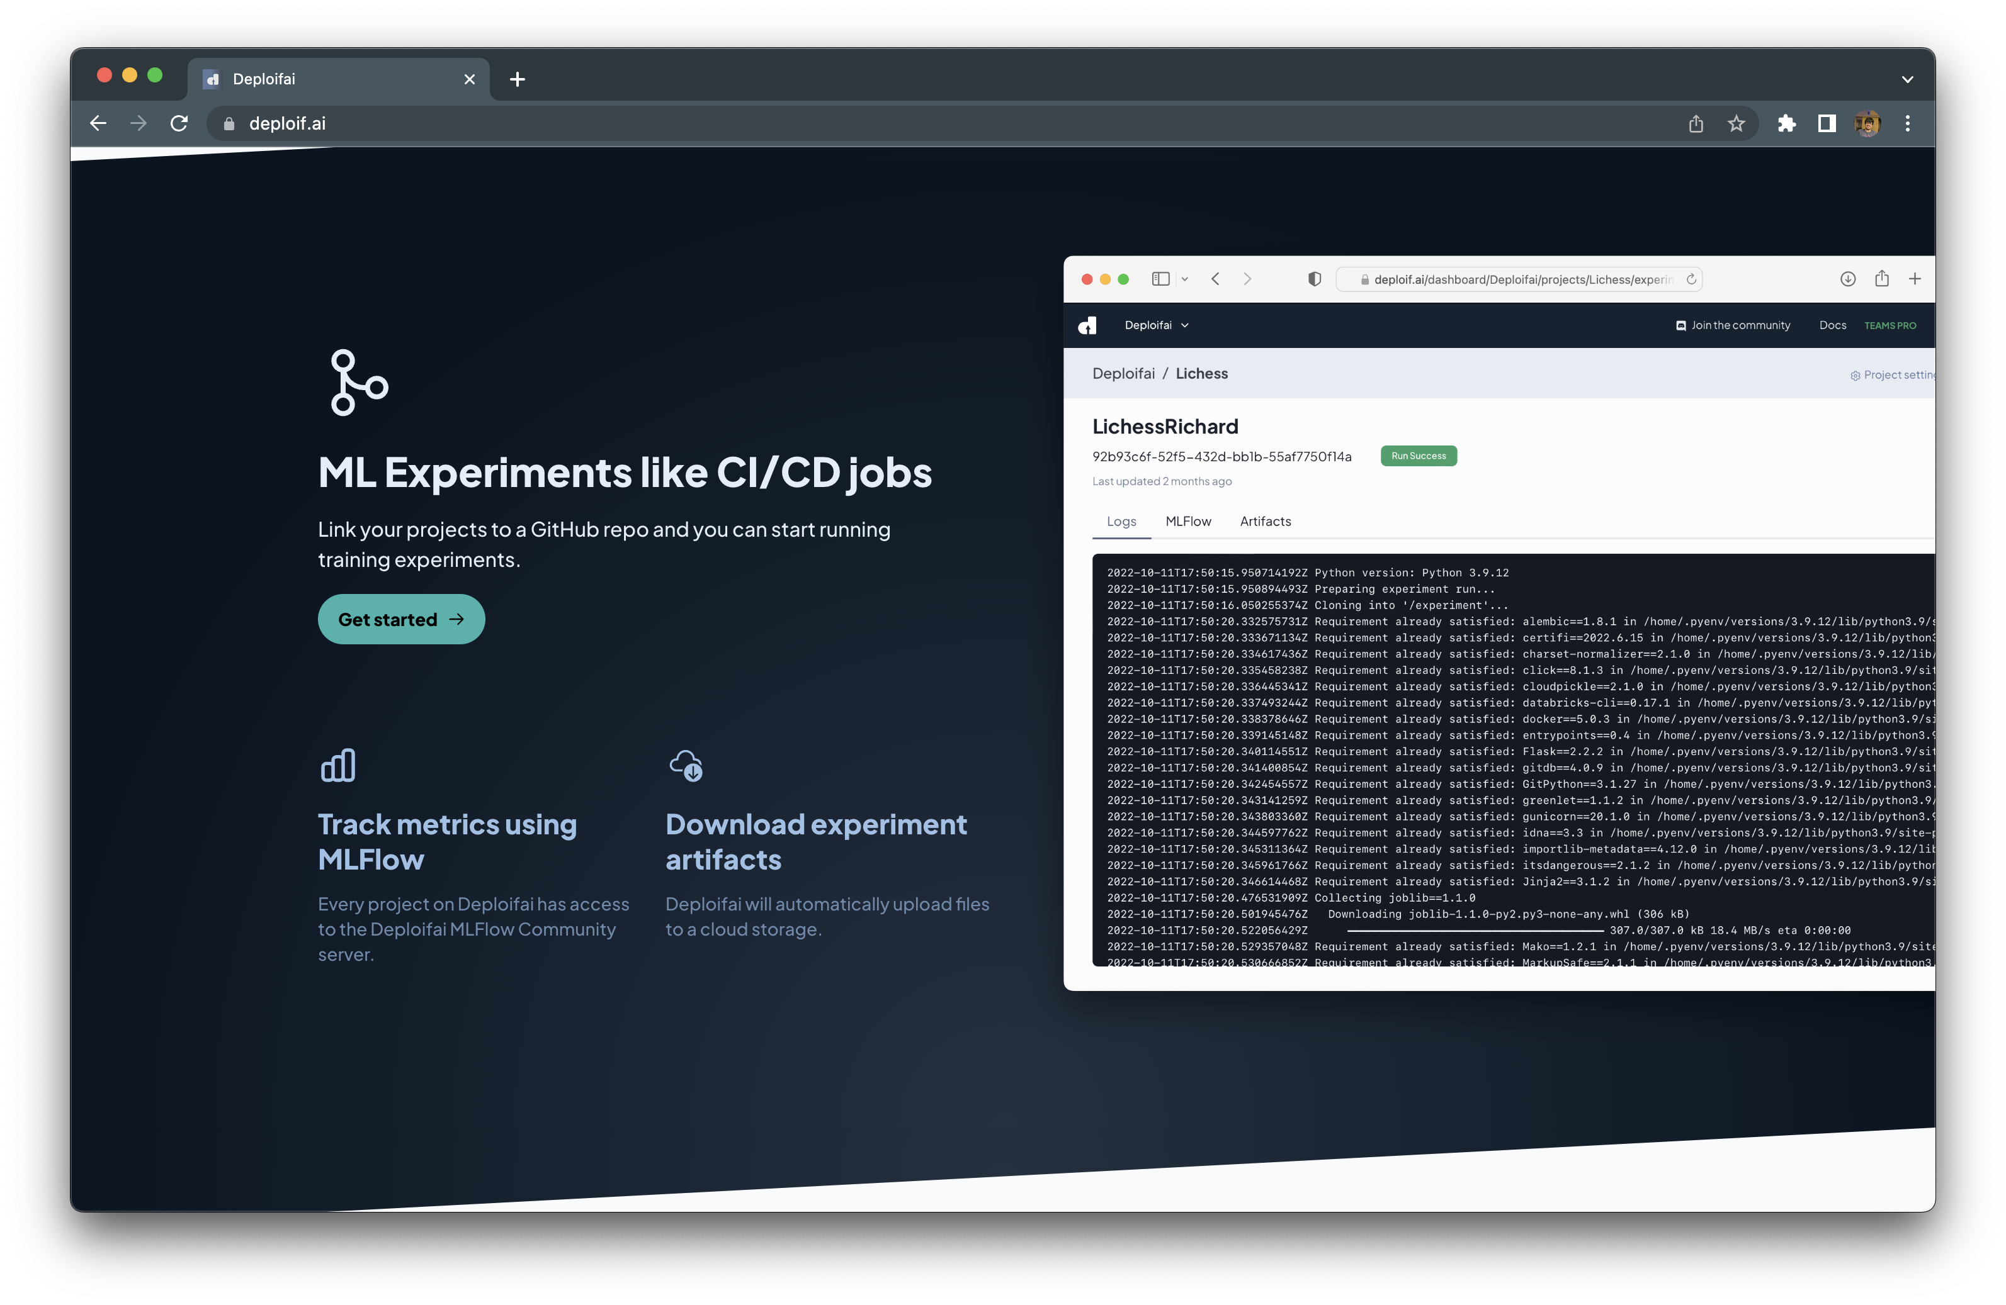Click the bar chart metrics icon
The height and width of the screenshot is (1305, 2006).
(338, 766)
